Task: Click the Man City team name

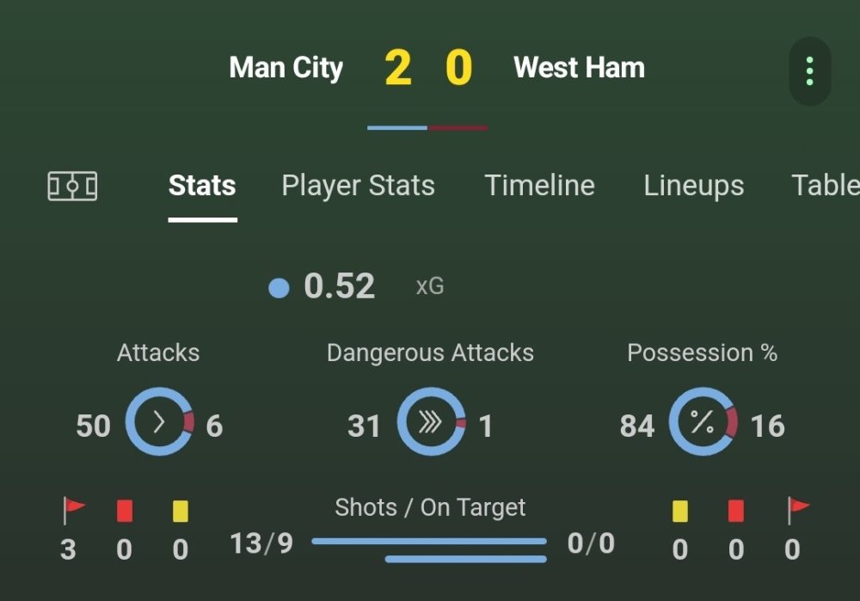Action: pyautogui.click(x=286, y=68)
